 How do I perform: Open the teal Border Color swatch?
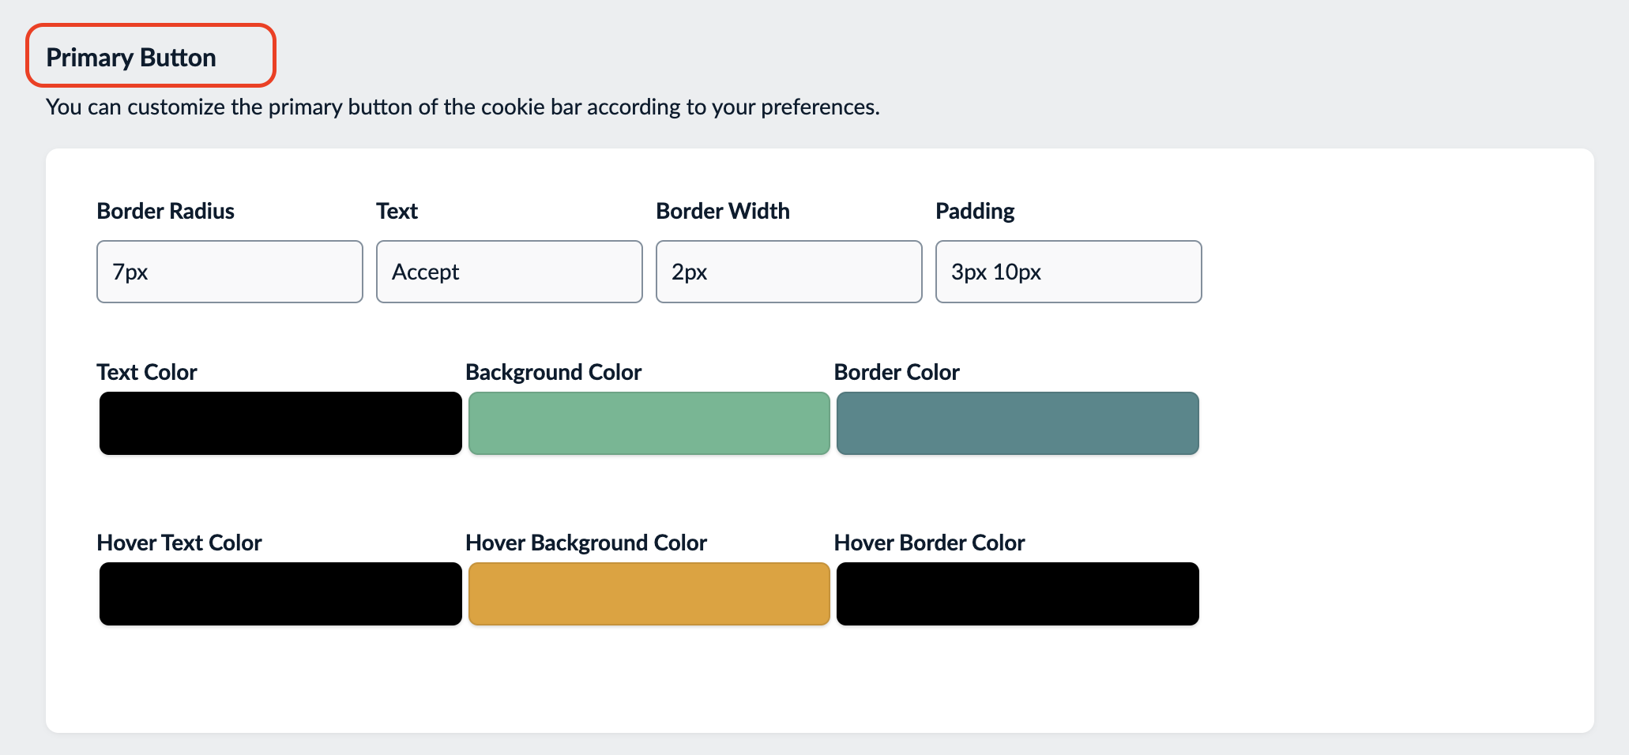coord(1018,423)
